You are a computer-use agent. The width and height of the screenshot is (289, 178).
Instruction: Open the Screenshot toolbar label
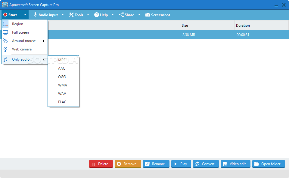[160, 15]
